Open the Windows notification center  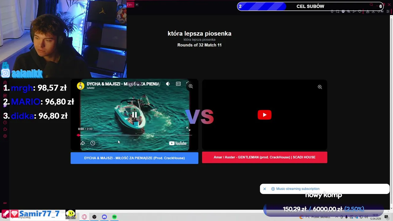[386, 217]
